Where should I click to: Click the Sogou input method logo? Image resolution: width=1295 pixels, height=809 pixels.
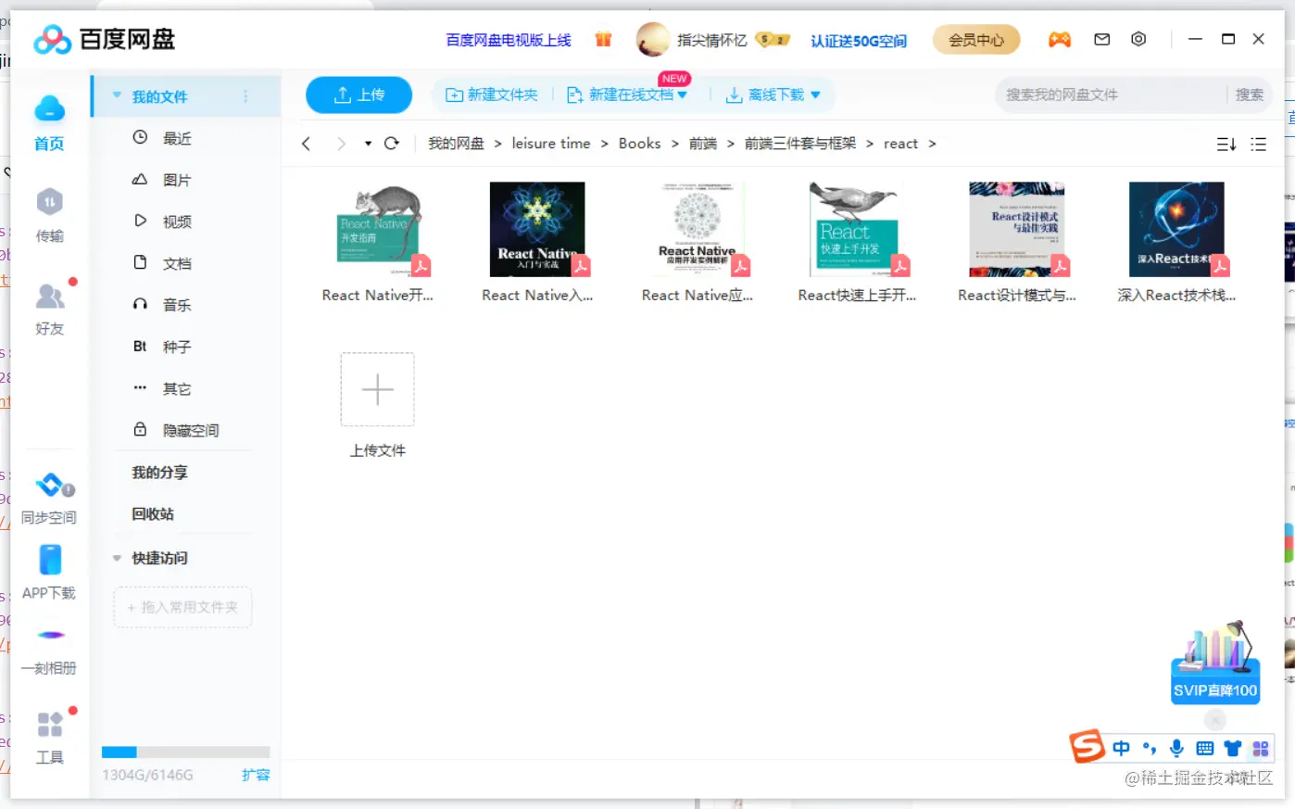coord(1087,746)
